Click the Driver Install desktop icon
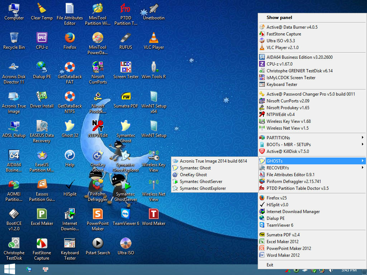This screenshot has height=275, width=367. [x=42, y=100]
